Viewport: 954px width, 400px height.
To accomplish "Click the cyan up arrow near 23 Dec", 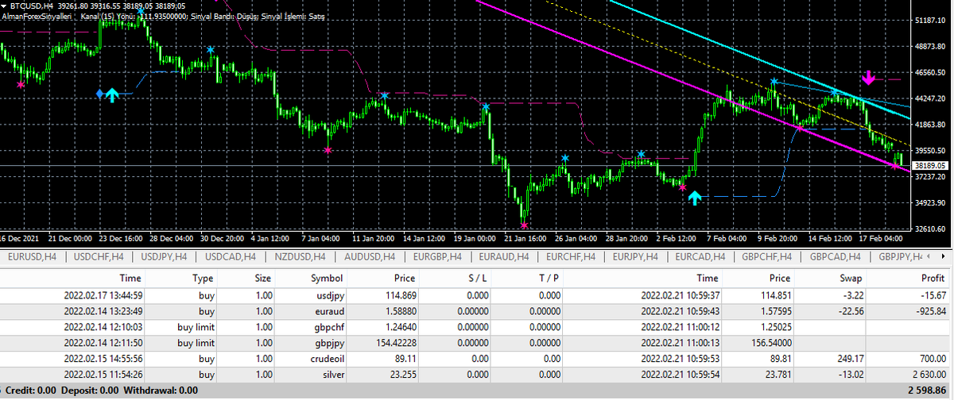I will [113, 95].
